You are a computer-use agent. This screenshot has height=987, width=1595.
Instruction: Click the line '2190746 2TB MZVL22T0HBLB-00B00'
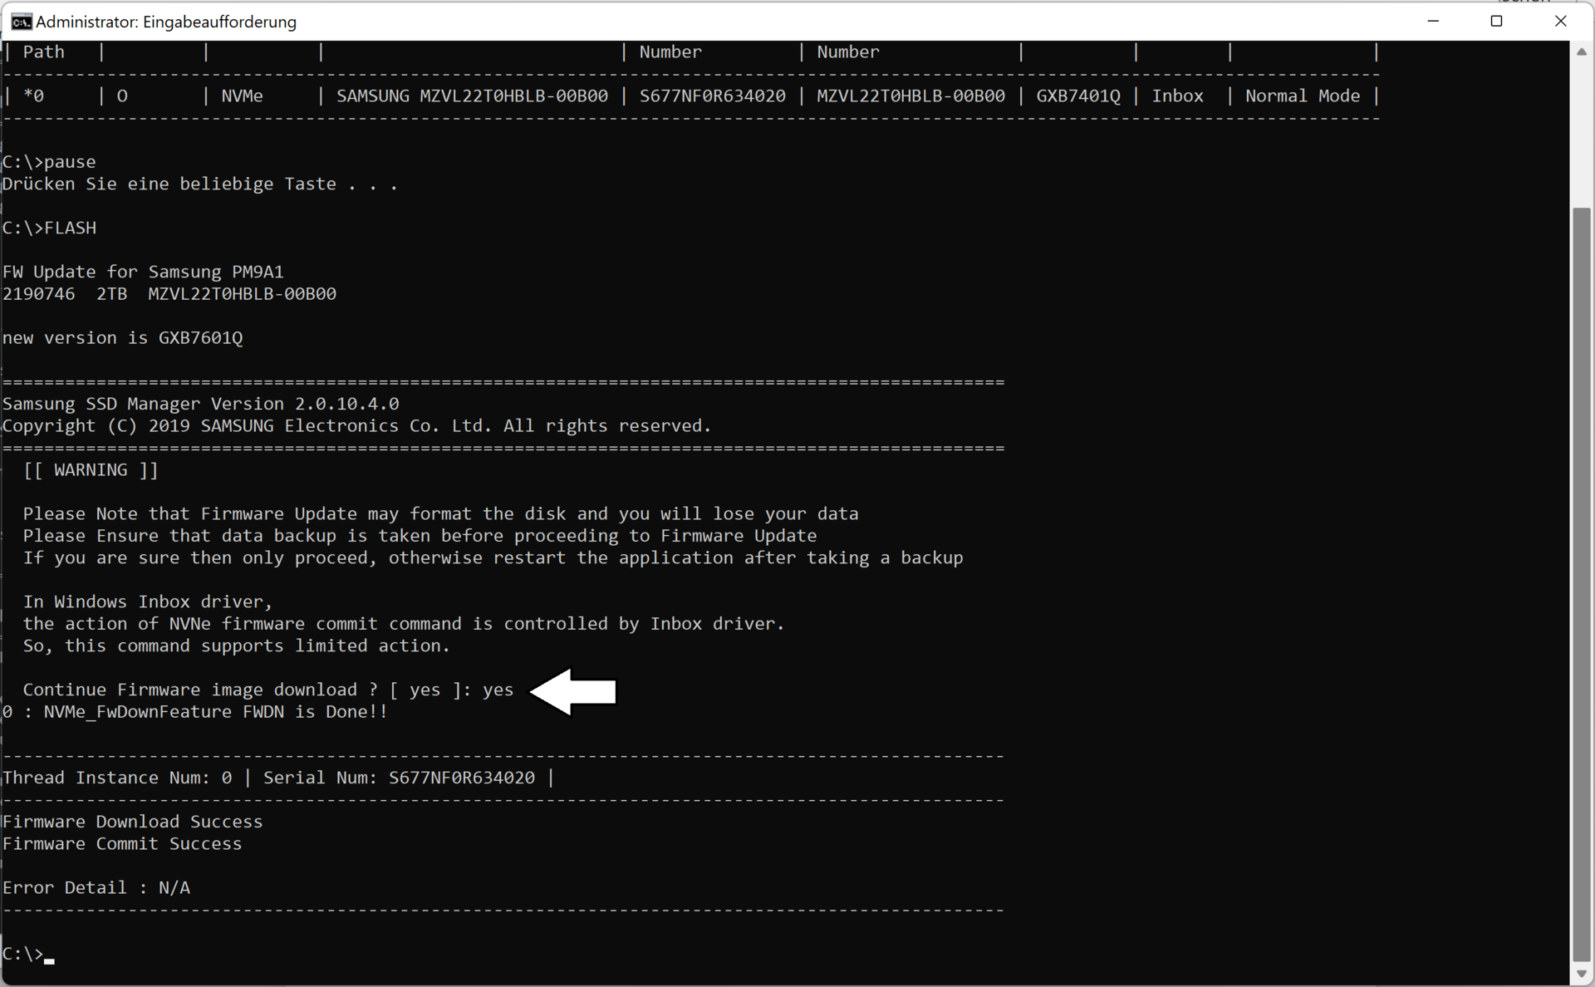point(169,294)
